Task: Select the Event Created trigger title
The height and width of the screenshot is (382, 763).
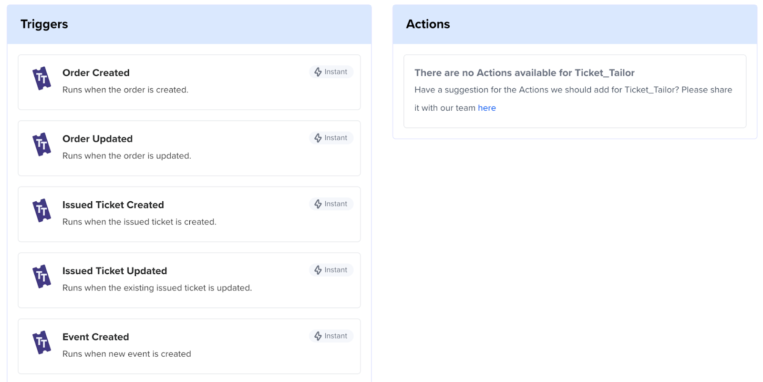Action: (95, 337)
